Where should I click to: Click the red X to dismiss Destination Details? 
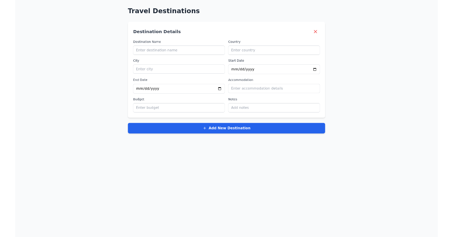pos(315,32)
